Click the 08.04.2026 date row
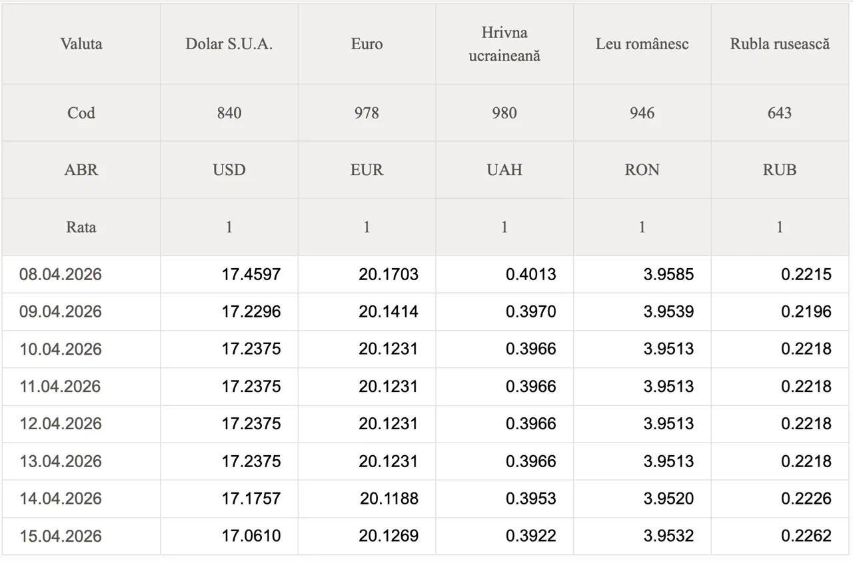The image size is (853, 561). pyautogui.click(x=61, y=274)
